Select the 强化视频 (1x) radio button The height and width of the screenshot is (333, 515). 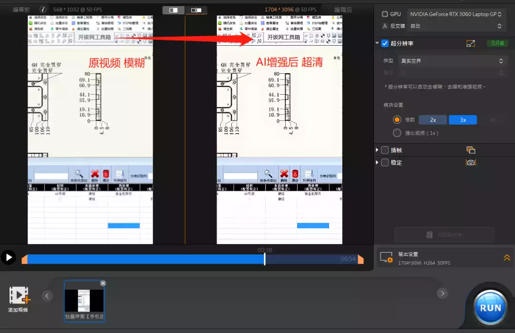click(x=397, y=133)
